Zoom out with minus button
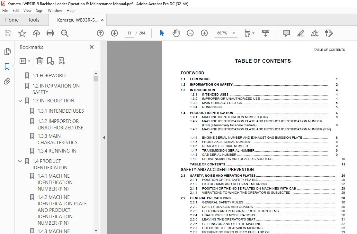Screen dimensions: 357x234 pos(190,33)
